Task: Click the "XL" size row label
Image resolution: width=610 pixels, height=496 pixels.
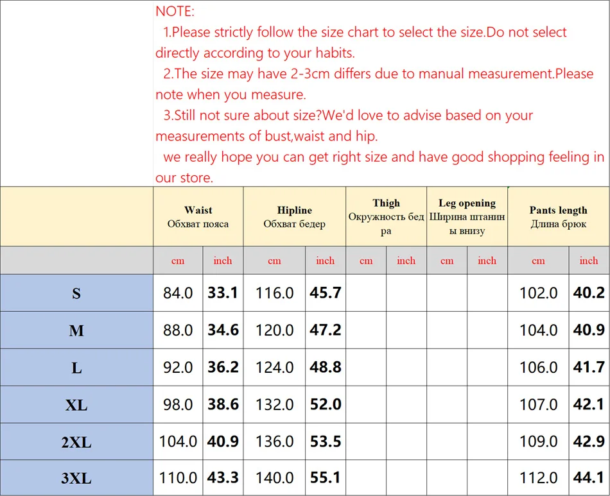Action: (x=76, y=405)
